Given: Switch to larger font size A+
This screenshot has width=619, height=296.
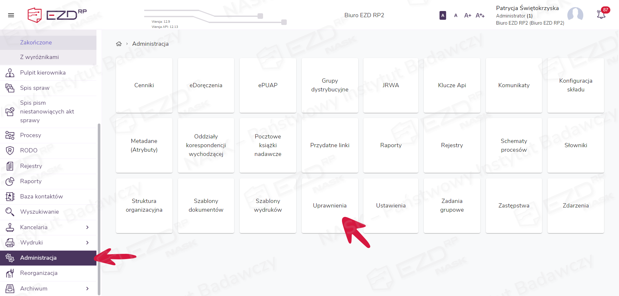Looking at the screenshot, I should pos(468,15).
